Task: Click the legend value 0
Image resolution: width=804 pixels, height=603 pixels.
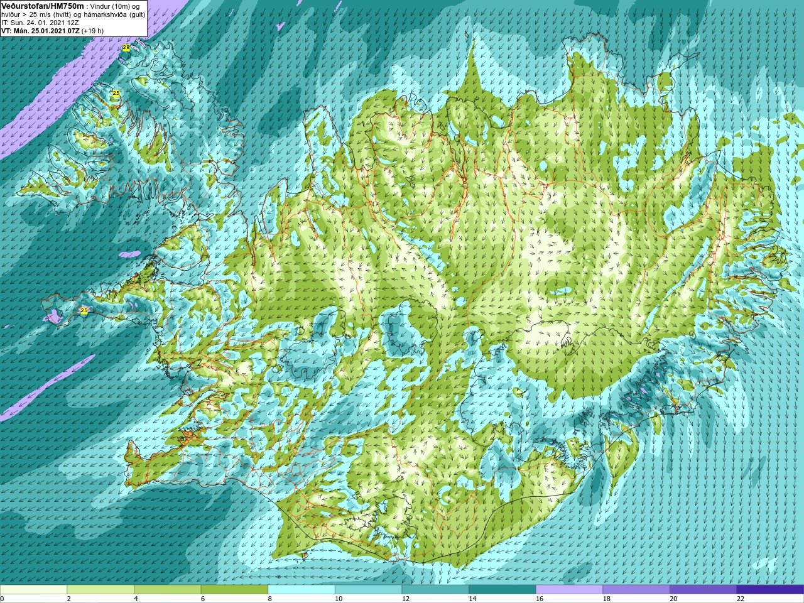Action: coord(2,599)
